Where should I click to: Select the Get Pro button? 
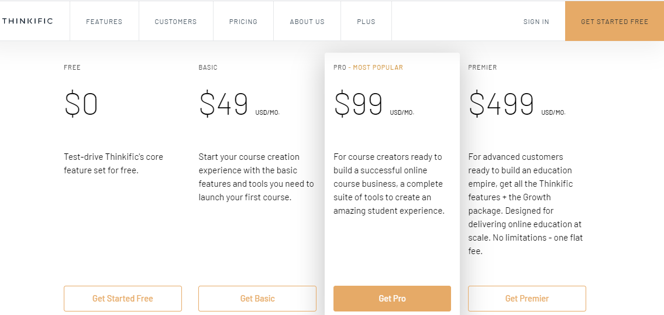tap(392, 299)
